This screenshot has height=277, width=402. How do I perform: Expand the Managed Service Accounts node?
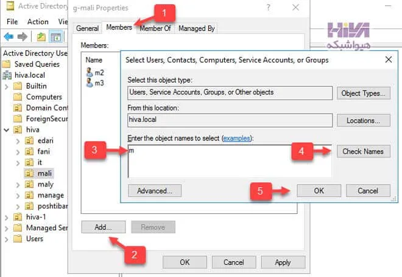7,228
